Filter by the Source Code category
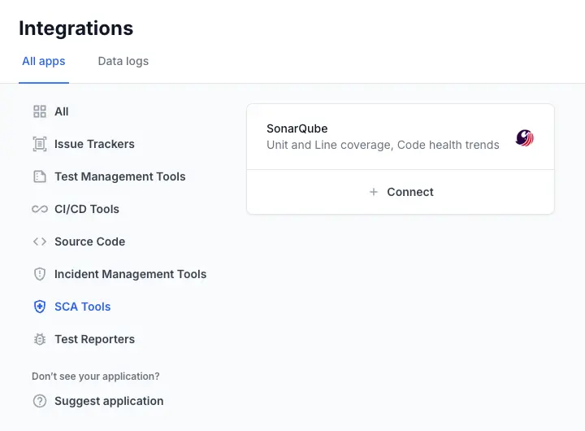 coord(90,242)
